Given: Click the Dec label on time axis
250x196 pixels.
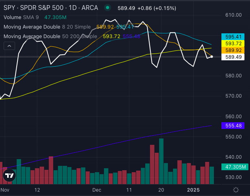Looking at the screenshot, I should [x=98, y=190].
